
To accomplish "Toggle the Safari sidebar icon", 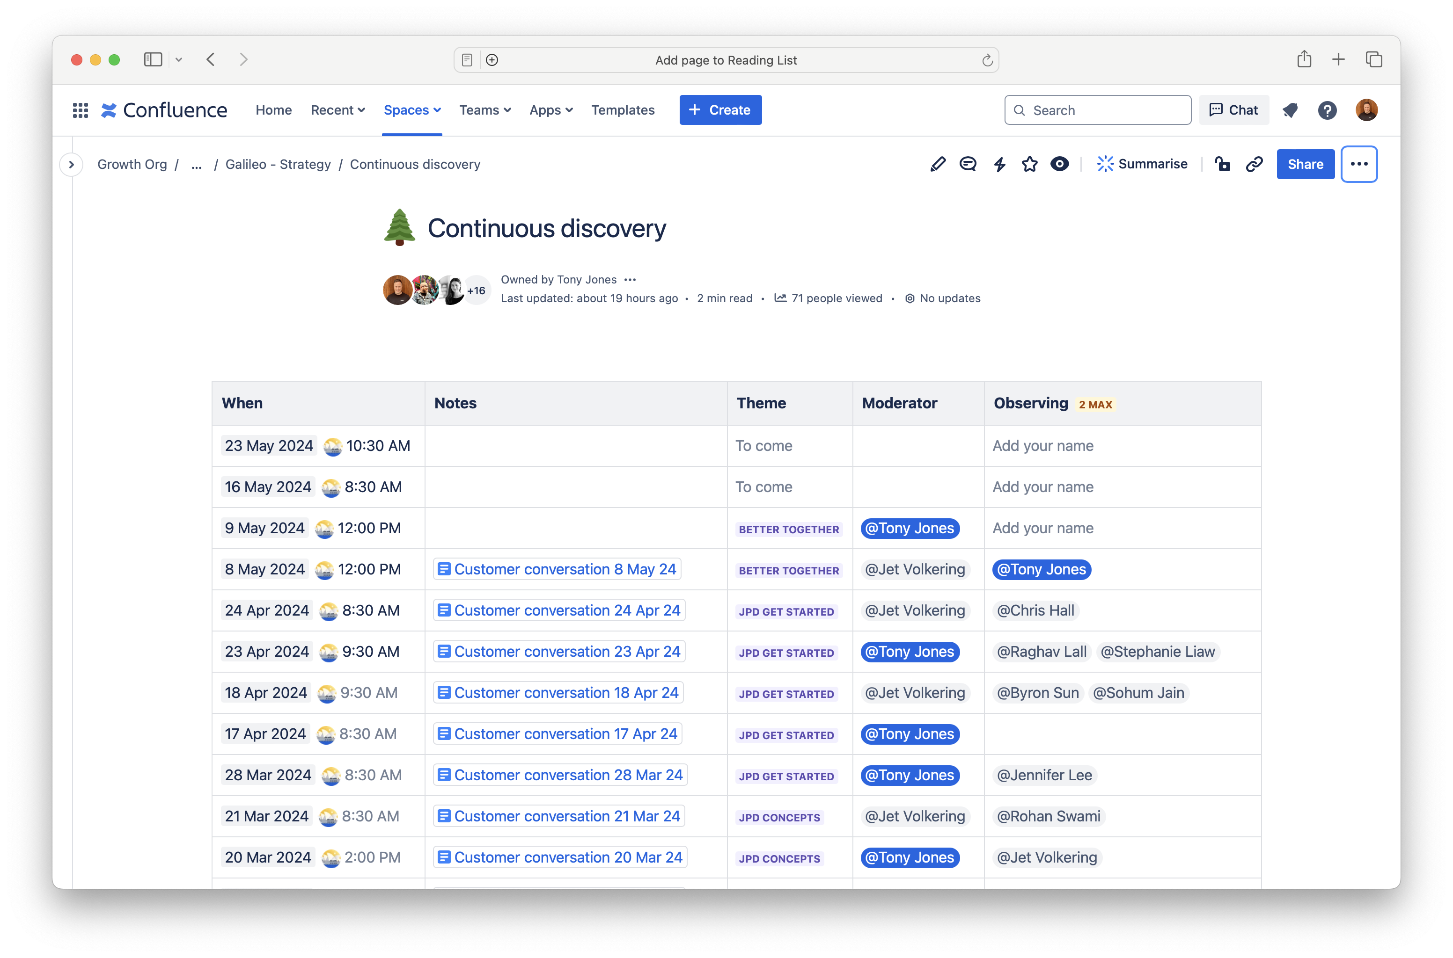I will (152, 59).
